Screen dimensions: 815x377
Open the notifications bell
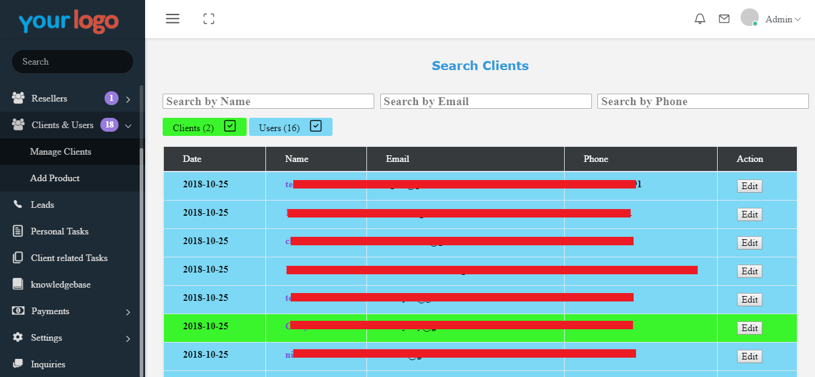pyautogui.click(x=700, y=19)
